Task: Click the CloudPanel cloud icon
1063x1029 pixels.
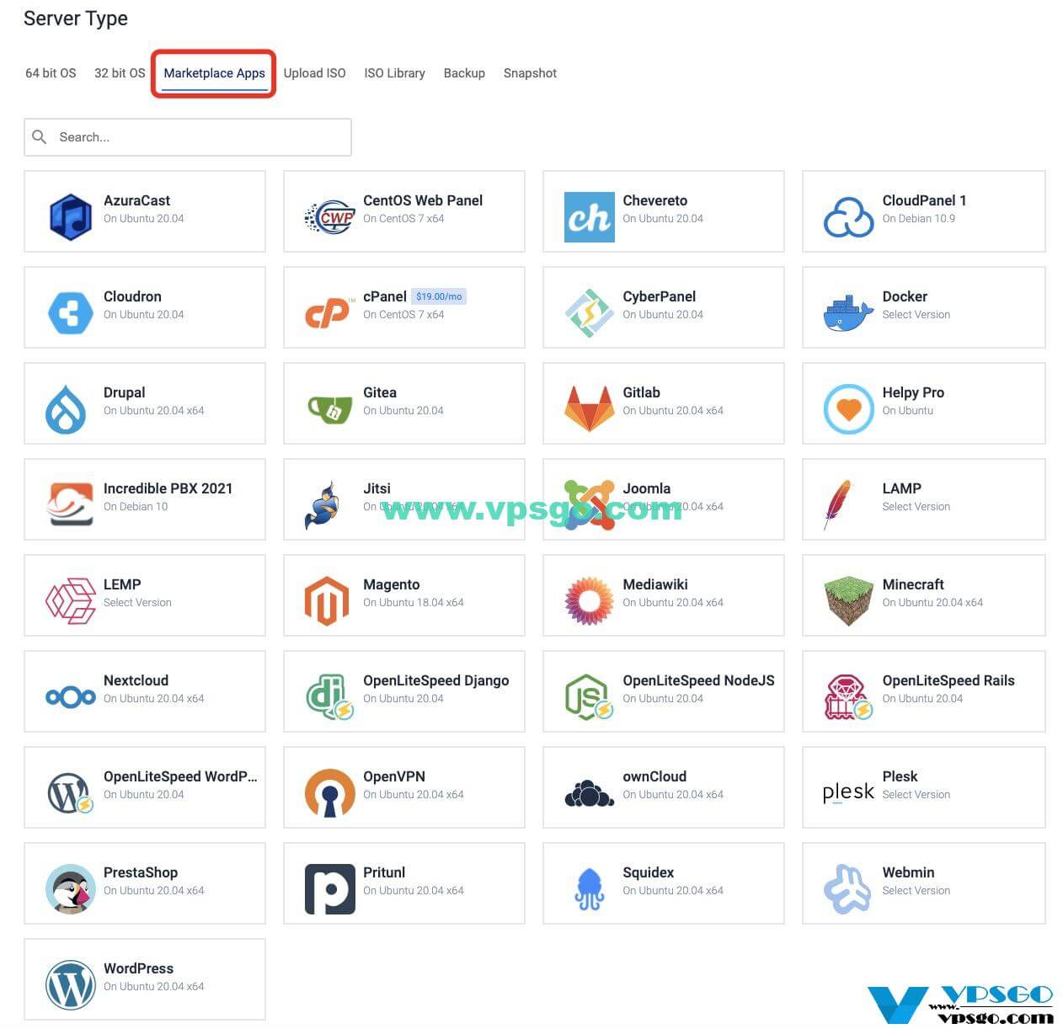Action: coord(848,217)
